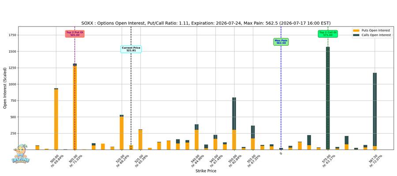Click the orange Puts Open Interest legend swatch
Image resolution: width=397 pixels, height=176 pixels.
pyautogui.click(x=356, y=30)
